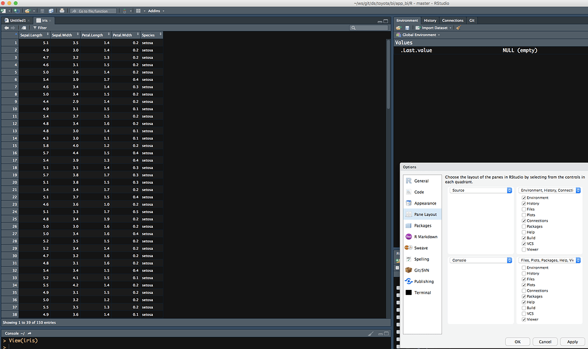588x349 pixels.
Task: Open a new R script from the toolbar
Action: coord(3,10)
